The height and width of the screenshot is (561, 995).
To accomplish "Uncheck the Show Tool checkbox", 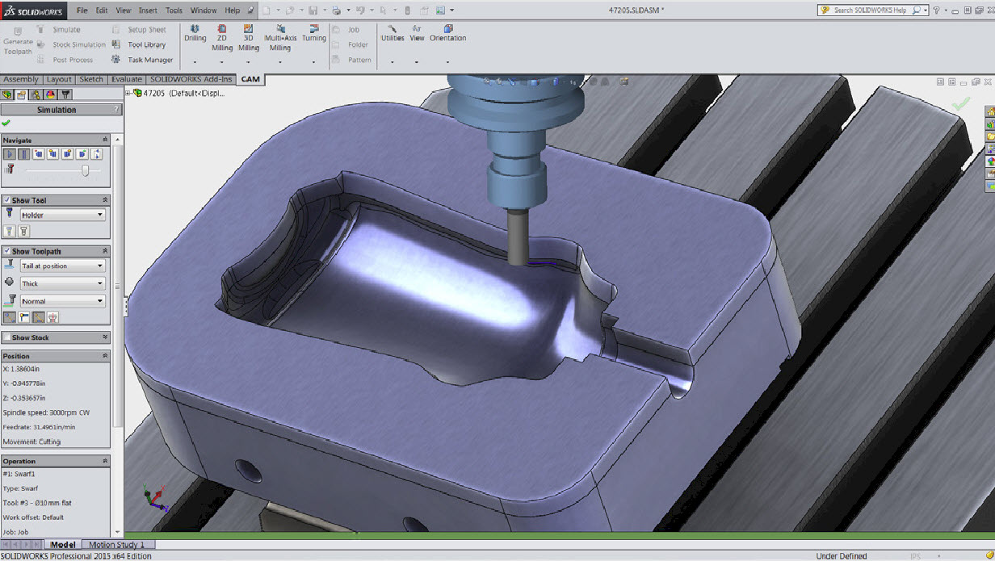I will [x=7, y=200].
